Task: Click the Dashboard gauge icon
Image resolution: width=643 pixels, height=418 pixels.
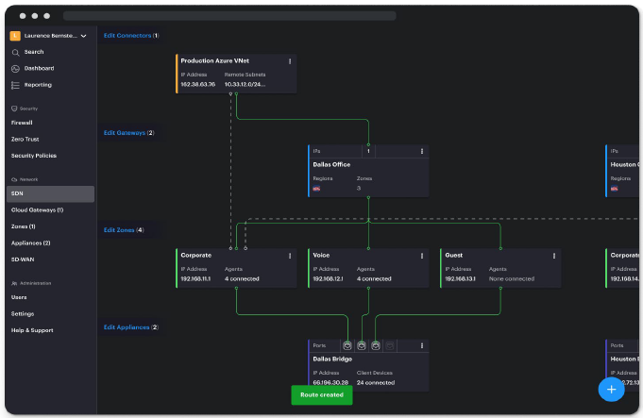Action: pos(16,69)
